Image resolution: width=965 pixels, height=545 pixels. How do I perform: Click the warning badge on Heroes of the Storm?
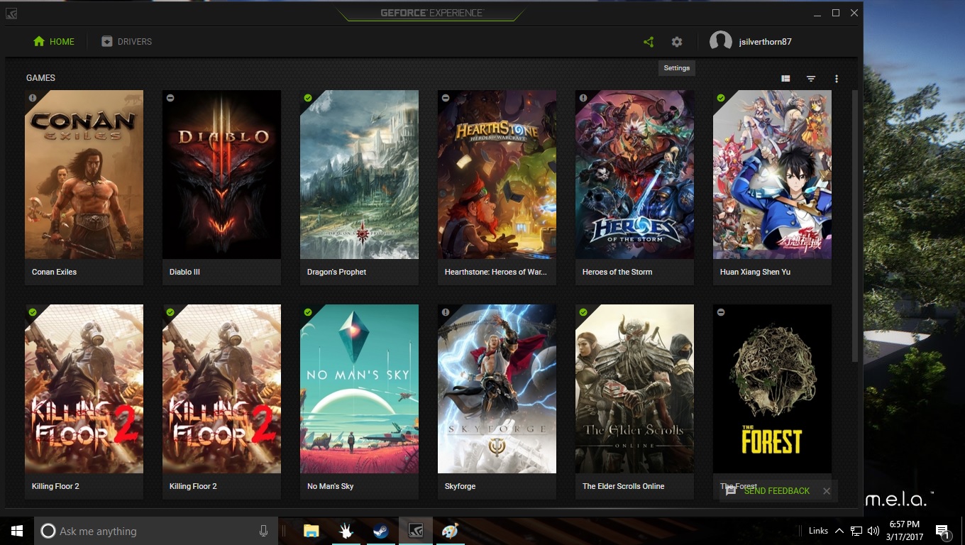point(583,98)
